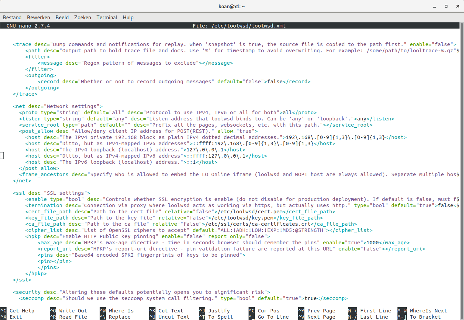Screen dimensions: 464x320
Task: Click the value all before </proto>
Action: coord(287,113)
